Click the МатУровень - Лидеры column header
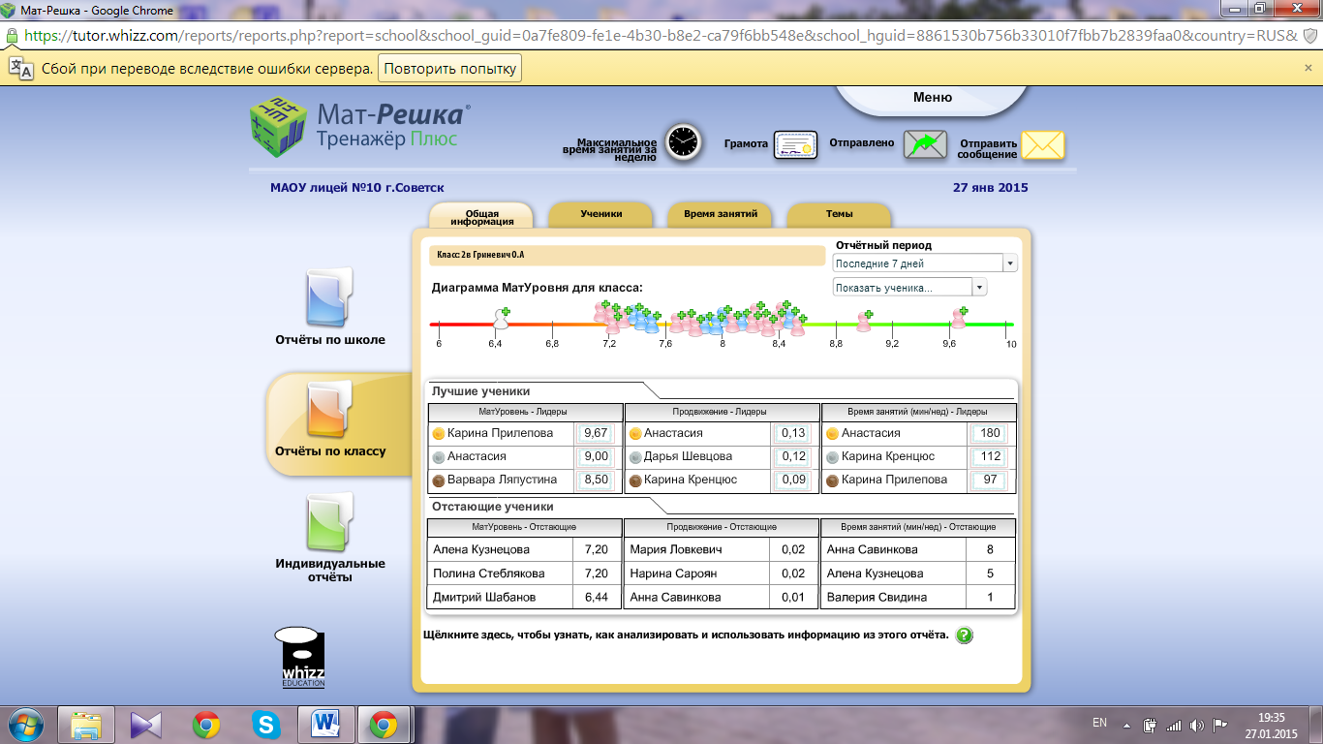Image resolution: width=1323 pixels, height=744 pixels. pos(524,412)
